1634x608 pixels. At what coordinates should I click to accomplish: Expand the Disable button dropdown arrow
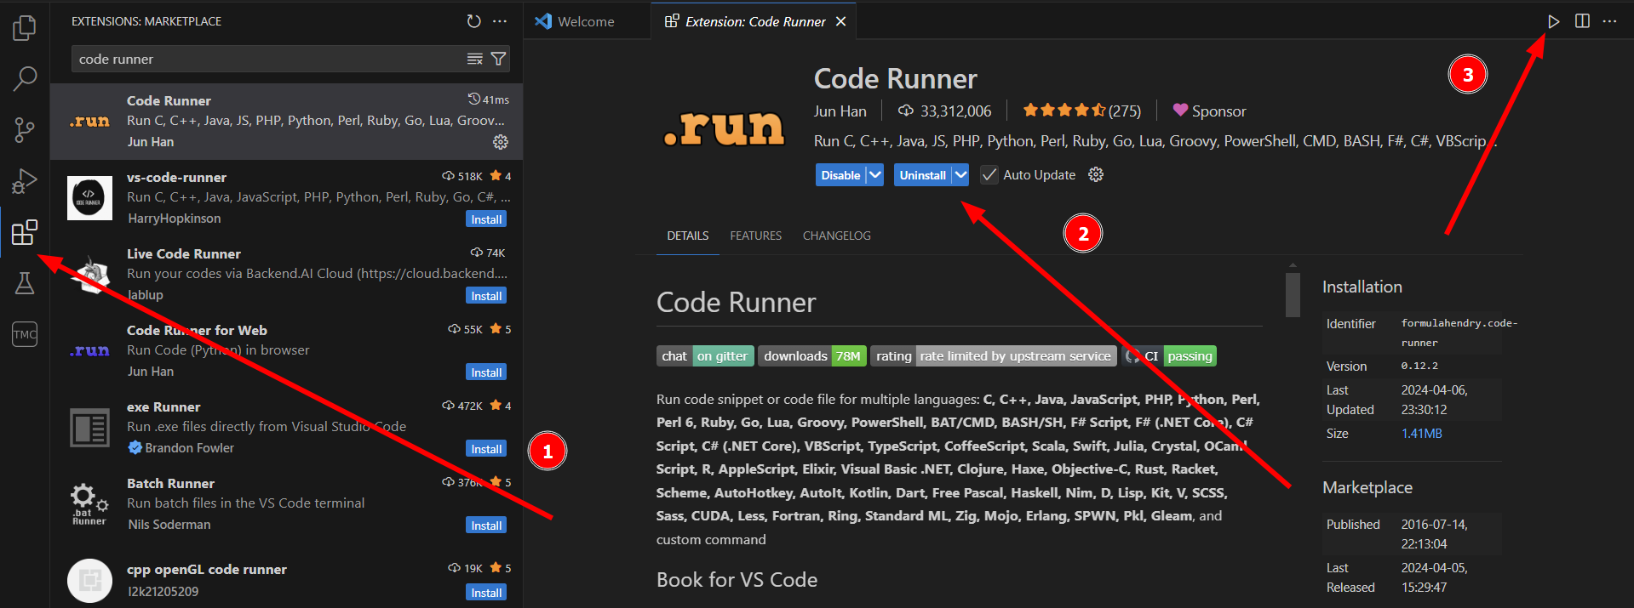pyautogui.click(x=874, y=175)
